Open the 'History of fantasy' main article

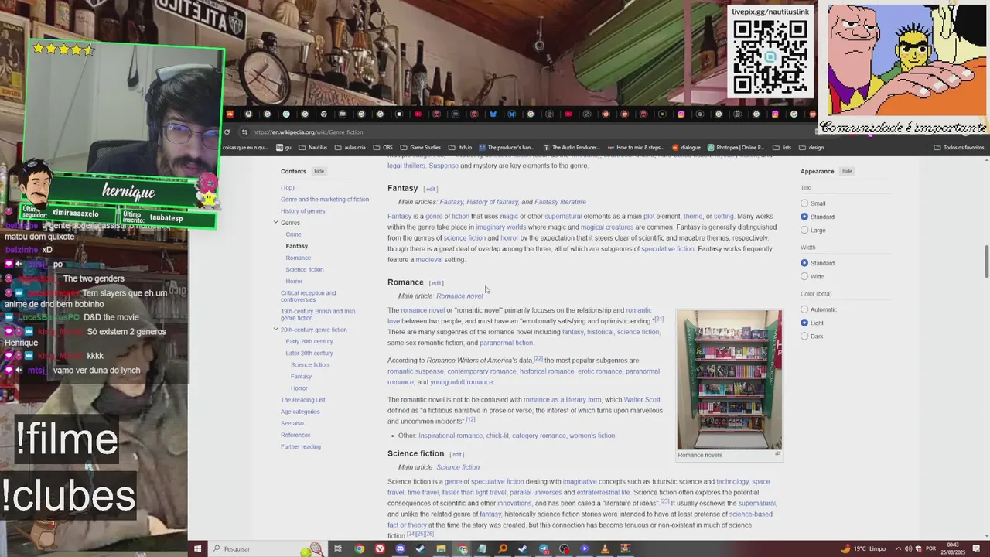493,202
